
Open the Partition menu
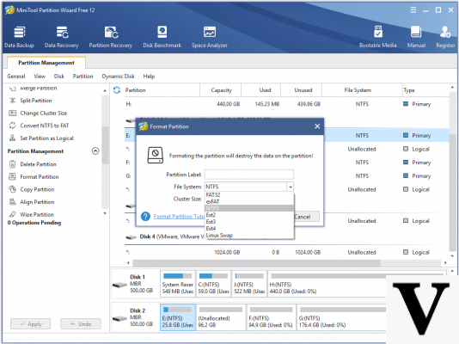tap(83, 77)
